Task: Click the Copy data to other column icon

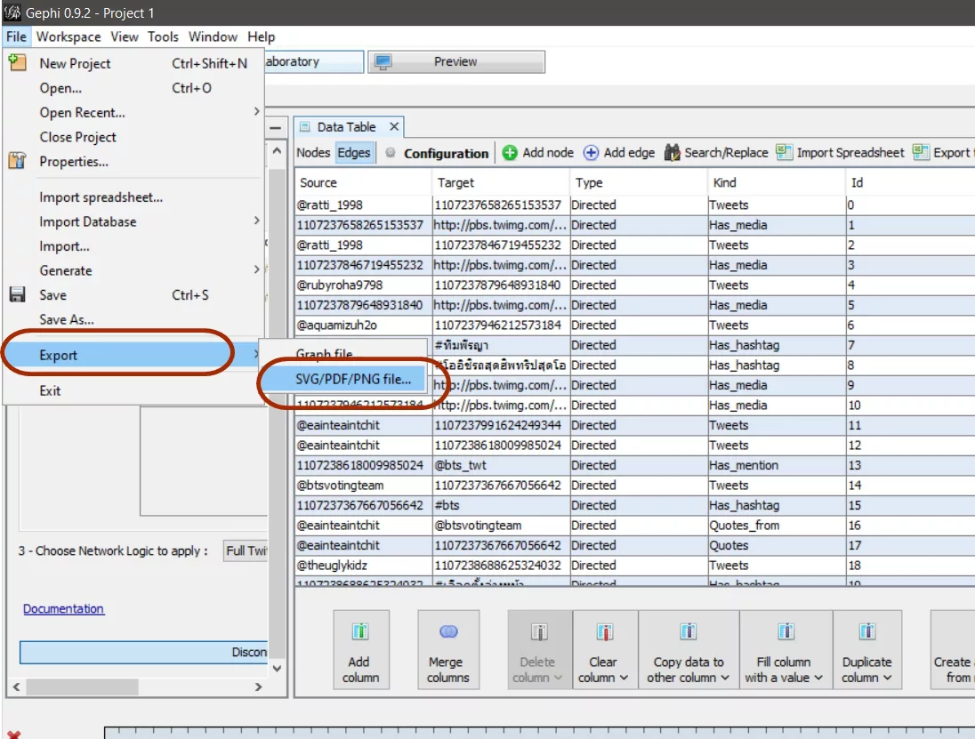Action: 688,631
